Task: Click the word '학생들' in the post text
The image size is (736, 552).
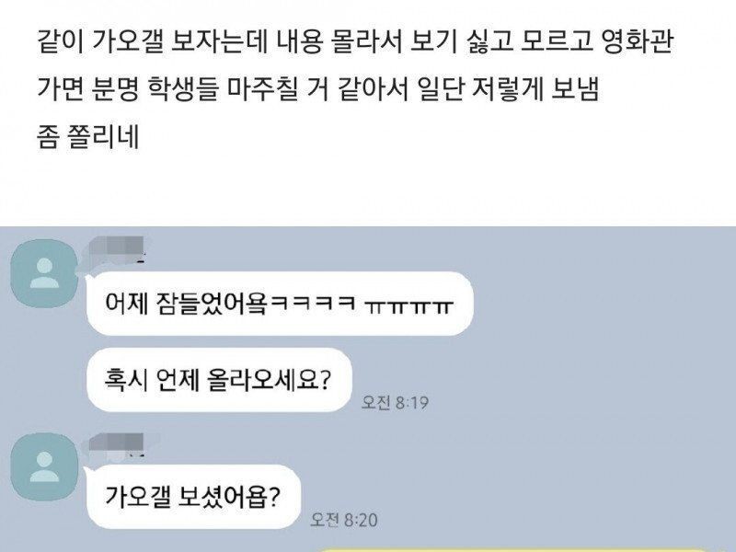Action: pyautogui.click(x=183, y=89)
